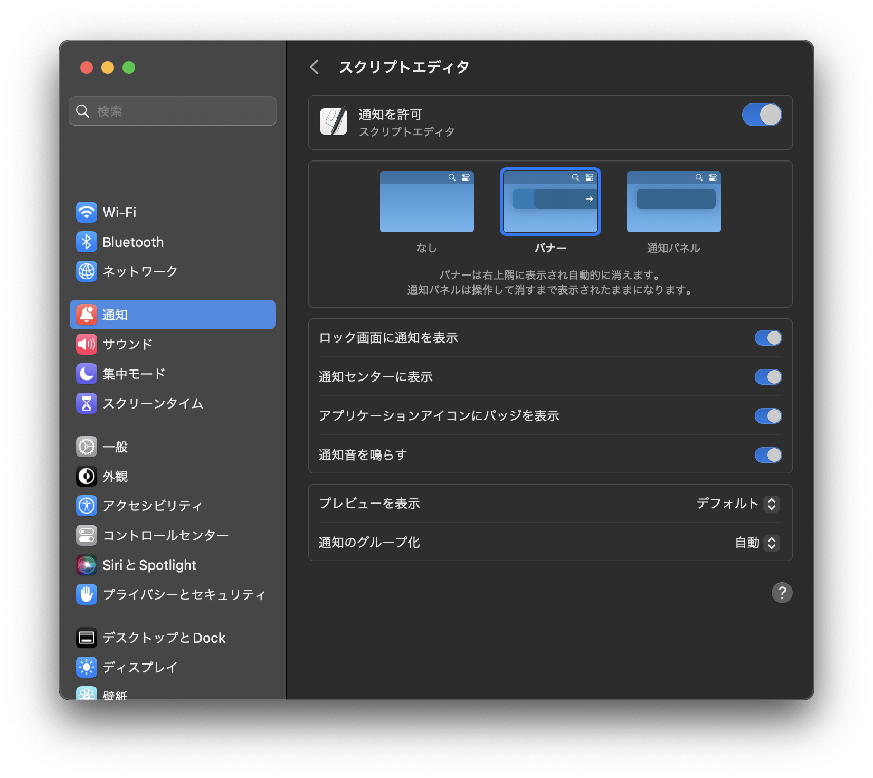Select the ネットワーク globe icon

86,271
